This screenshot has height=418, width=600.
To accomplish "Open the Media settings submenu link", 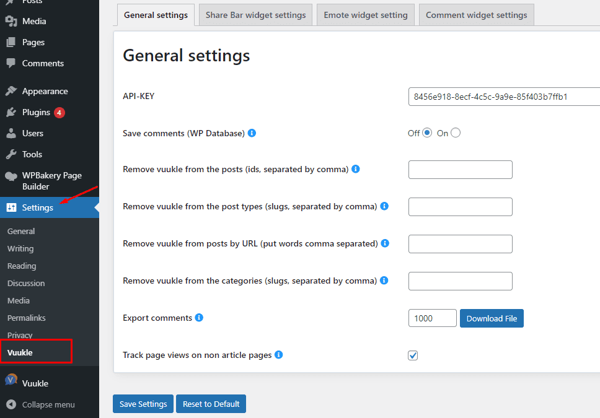I will [19, 300].
